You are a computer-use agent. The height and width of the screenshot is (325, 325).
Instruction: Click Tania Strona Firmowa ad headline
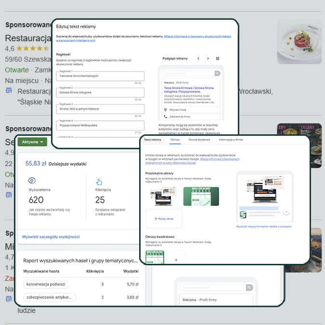189,90
